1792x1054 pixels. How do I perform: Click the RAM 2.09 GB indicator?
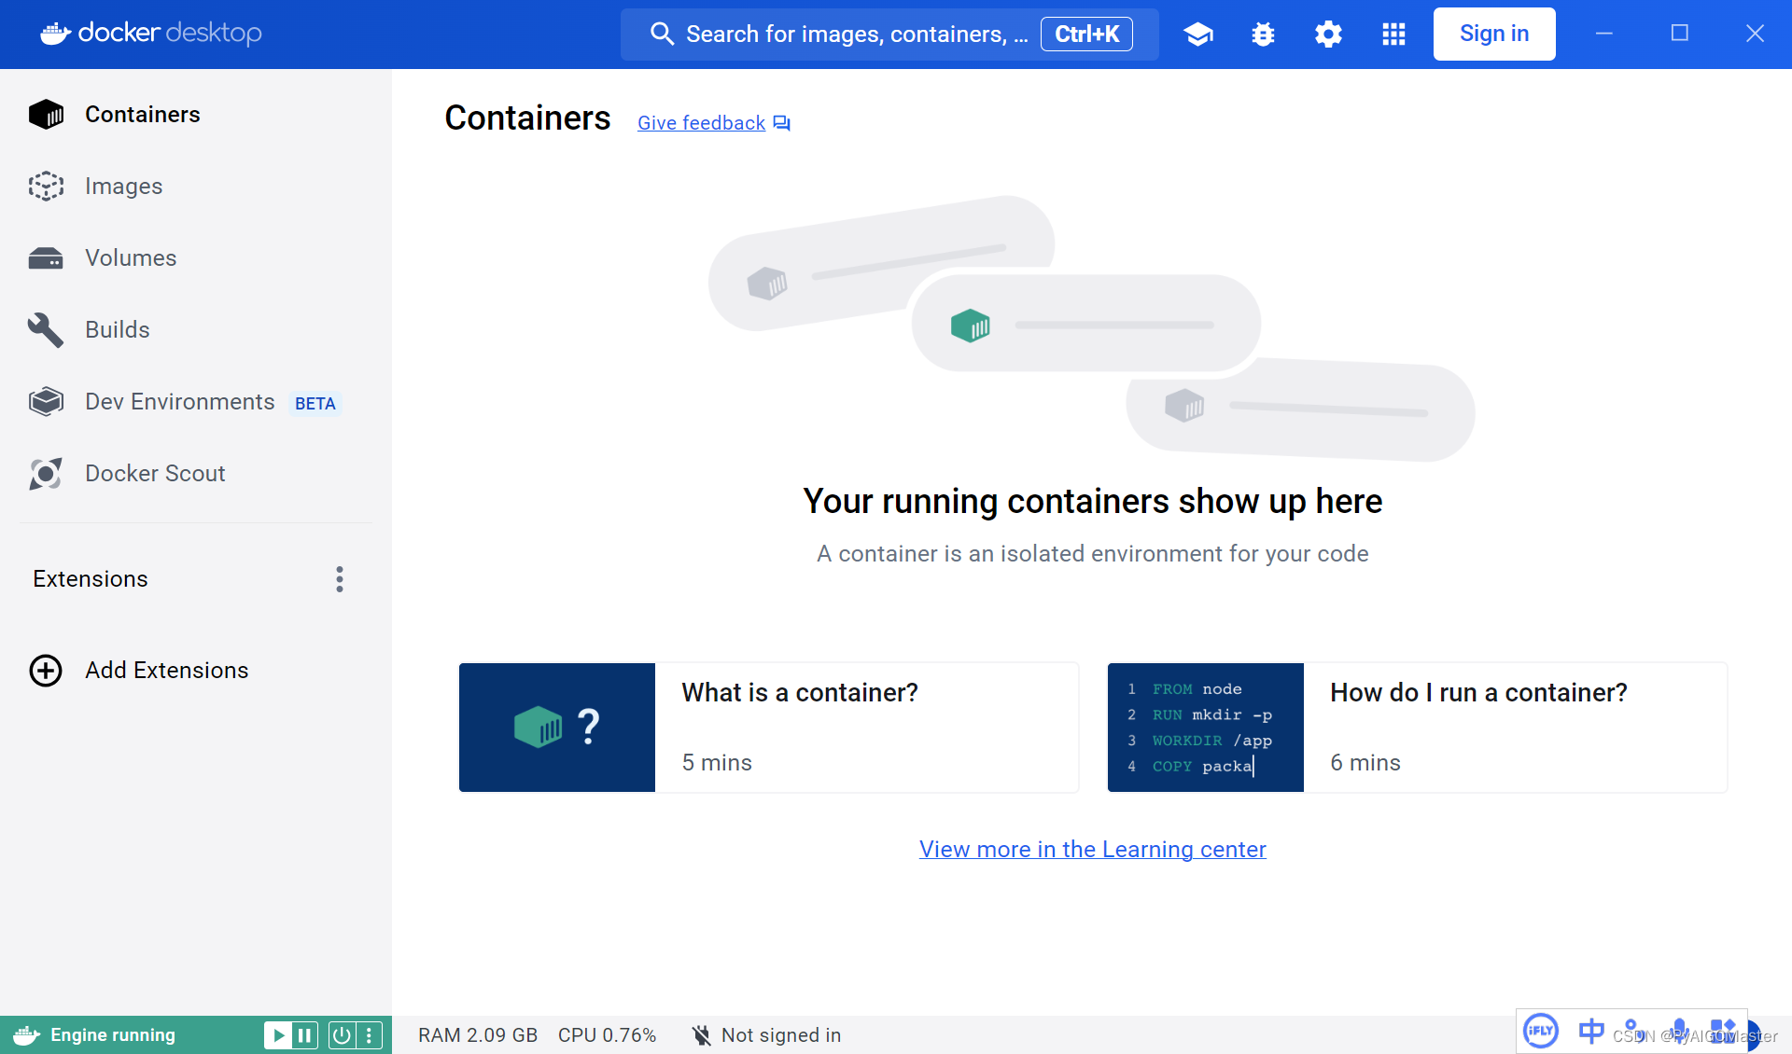click(x=478, y=1035)
